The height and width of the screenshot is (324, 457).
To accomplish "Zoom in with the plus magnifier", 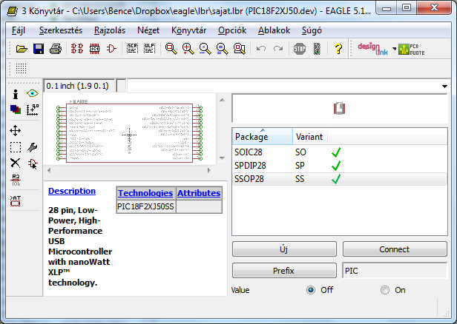I will click(x=188, y=49).
